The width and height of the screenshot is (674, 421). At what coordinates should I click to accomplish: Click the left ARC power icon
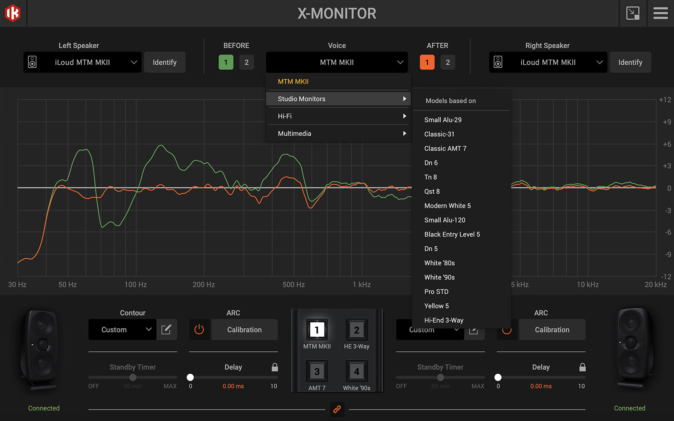point(199,330)
